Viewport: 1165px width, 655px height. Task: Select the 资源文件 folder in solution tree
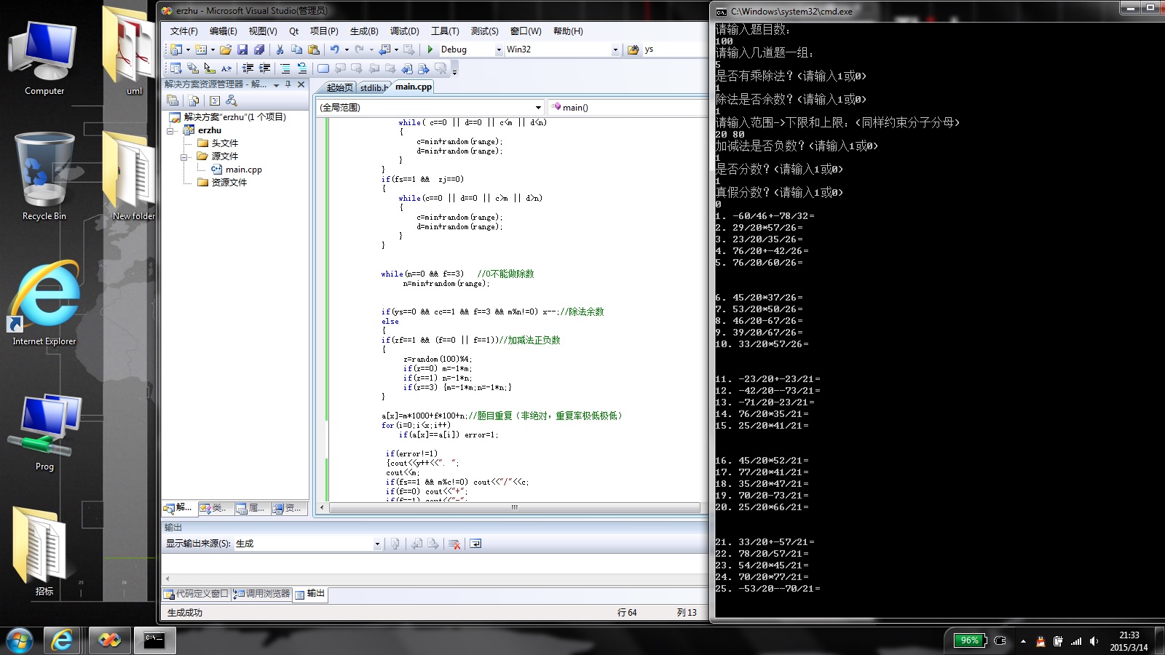(229, 183)
